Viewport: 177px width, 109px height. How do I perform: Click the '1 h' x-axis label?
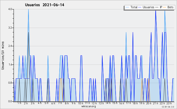click(x=19, y=103)
